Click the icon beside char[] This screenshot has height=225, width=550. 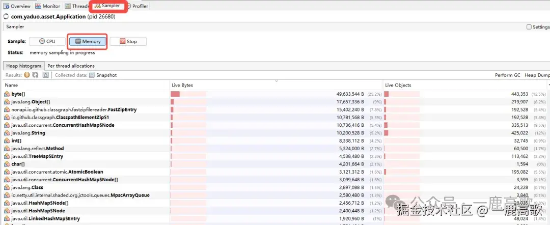(7, 164)
